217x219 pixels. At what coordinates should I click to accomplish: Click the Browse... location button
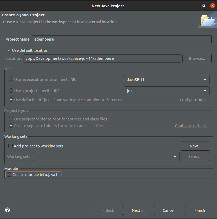point(197,58)
